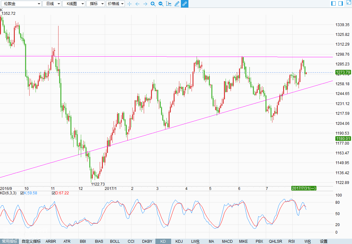Switch to the BOLL indicator tab

point(115,241)
